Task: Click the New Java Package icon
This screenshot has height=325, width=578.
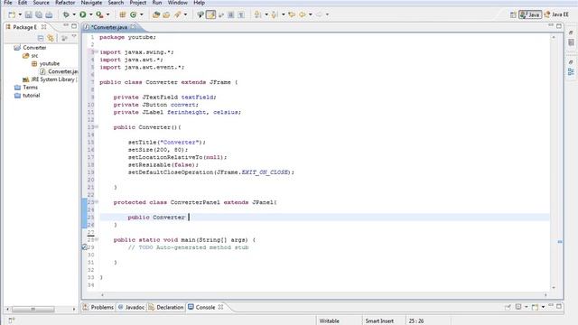Action: coord(123,14)
